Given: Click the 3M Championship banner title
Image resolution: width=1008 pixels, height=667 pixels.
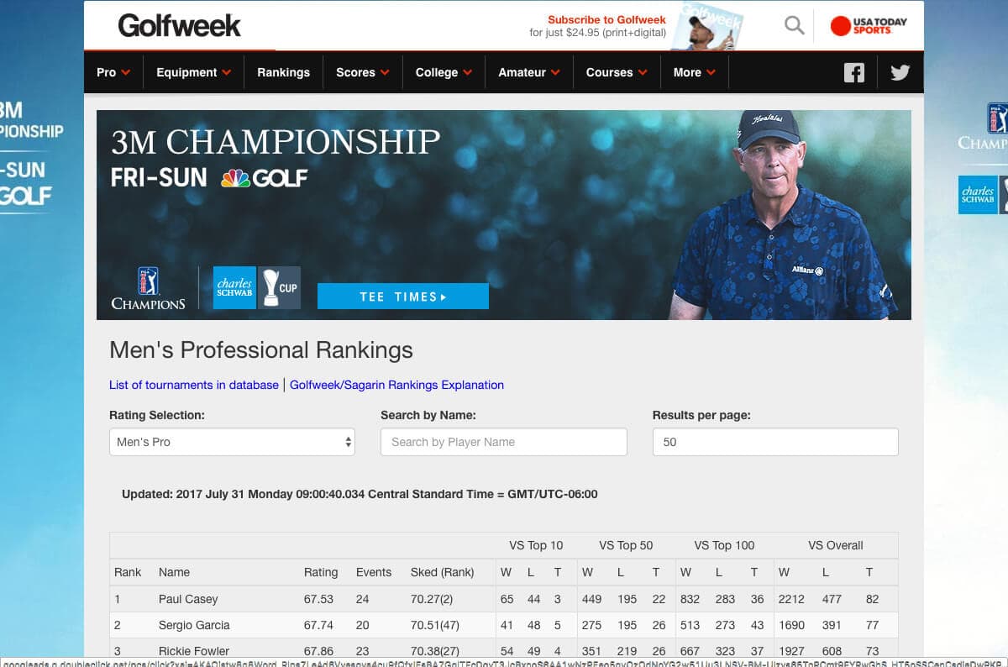Looking at the screenshot, I should click(x=276, y=142).
